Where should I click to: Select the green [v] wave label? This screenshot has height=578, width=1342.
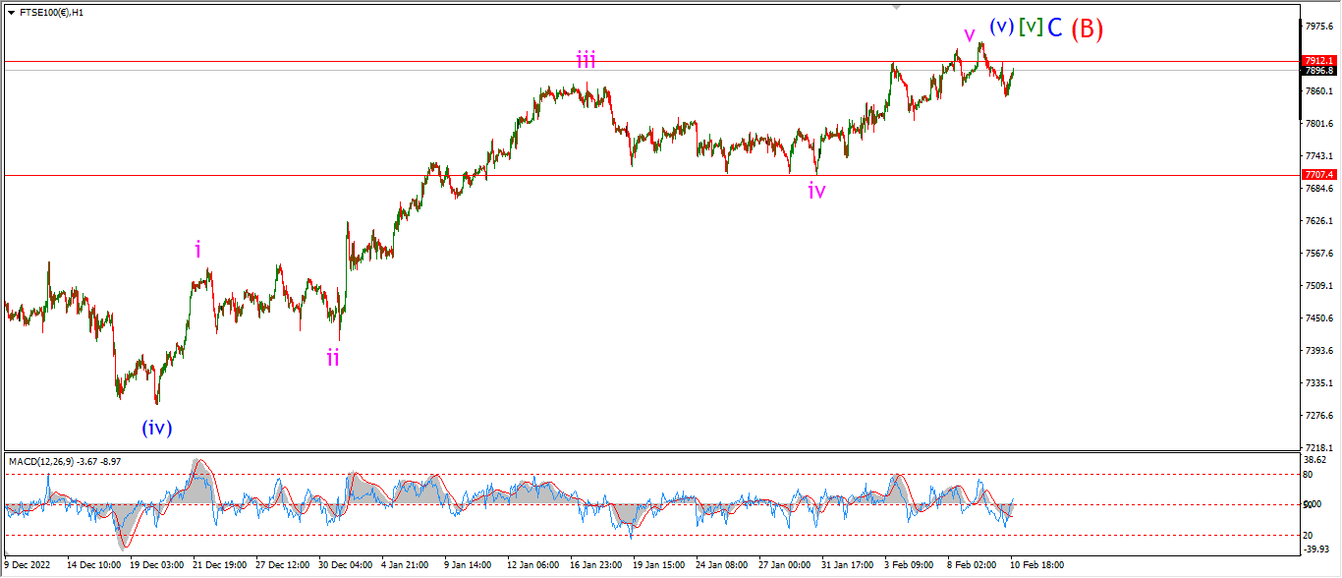pos(1031,28)
